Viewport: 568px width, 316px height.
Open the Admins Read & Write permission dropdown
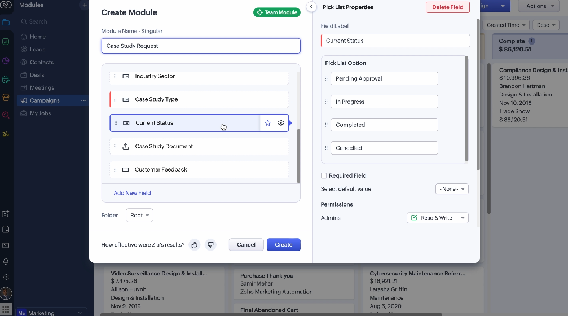coord(438,218)
